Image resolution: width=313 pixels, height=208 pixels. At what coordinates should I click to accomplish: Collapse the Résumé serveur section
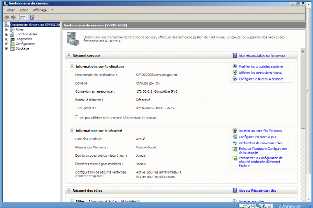[69, 55]
